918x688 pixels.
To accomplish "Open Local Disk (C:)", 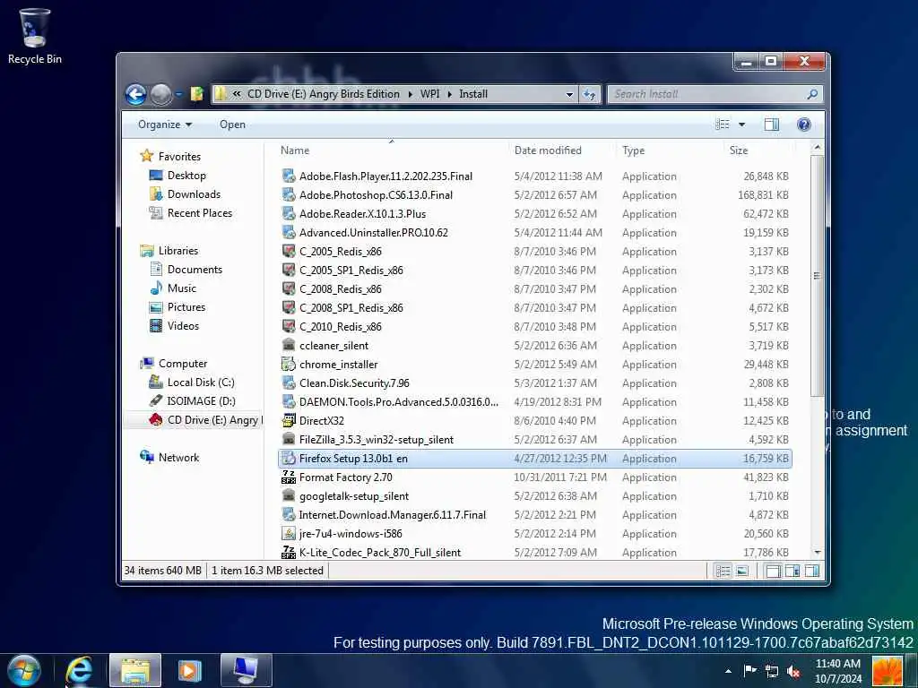I will coord(200,382).
